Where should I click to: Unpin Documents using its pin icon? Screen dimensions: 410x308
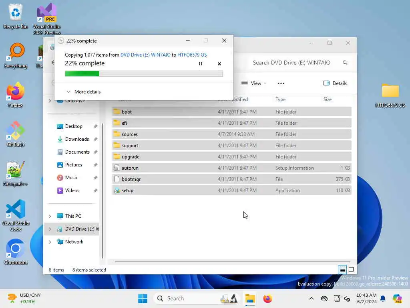(x=95, y=152)
